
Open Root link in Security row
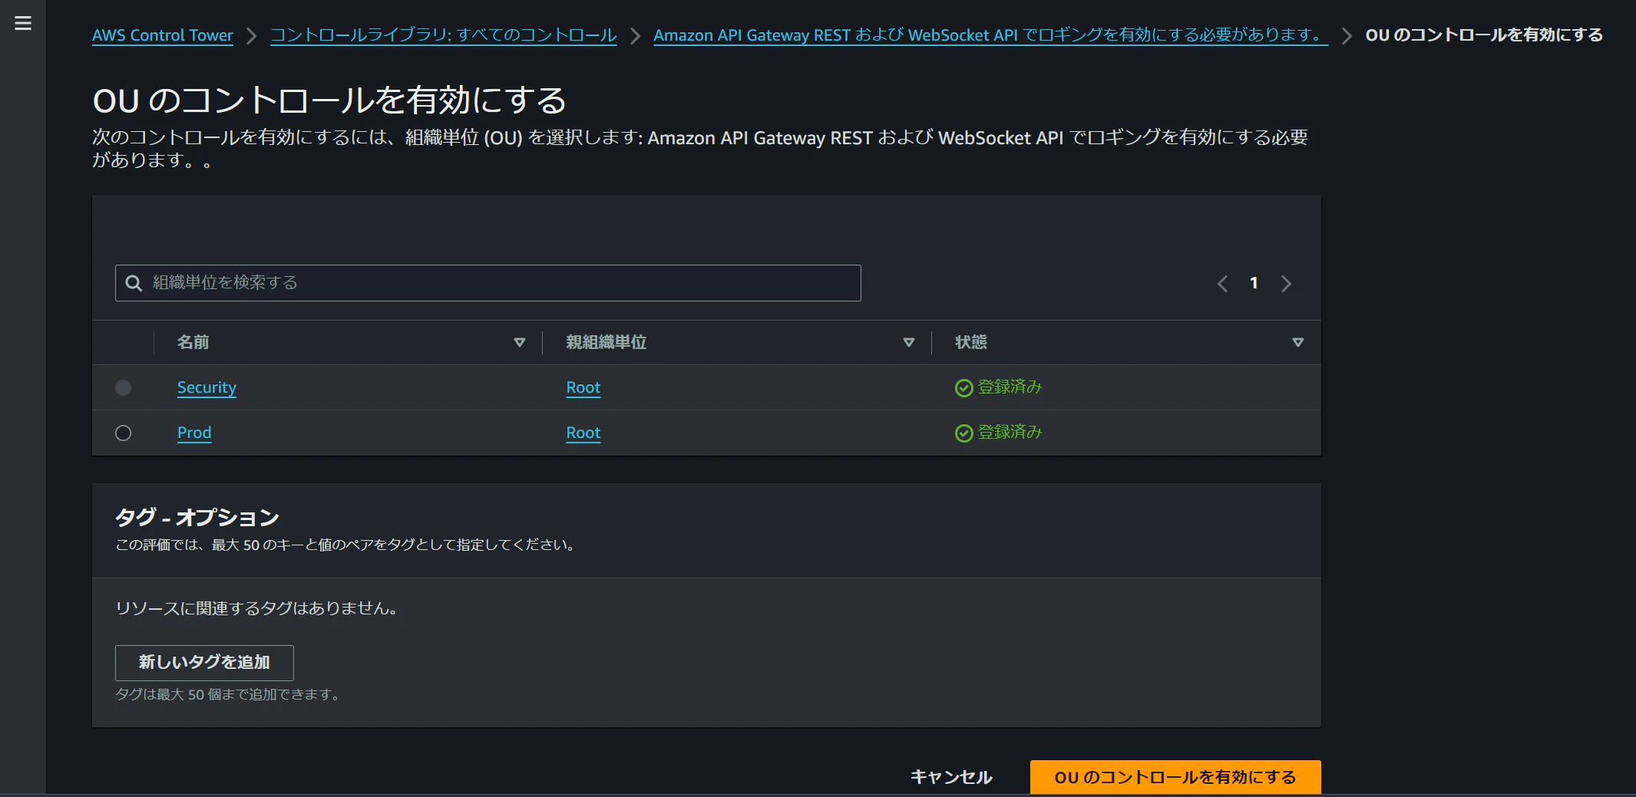[x=583, y=387]
